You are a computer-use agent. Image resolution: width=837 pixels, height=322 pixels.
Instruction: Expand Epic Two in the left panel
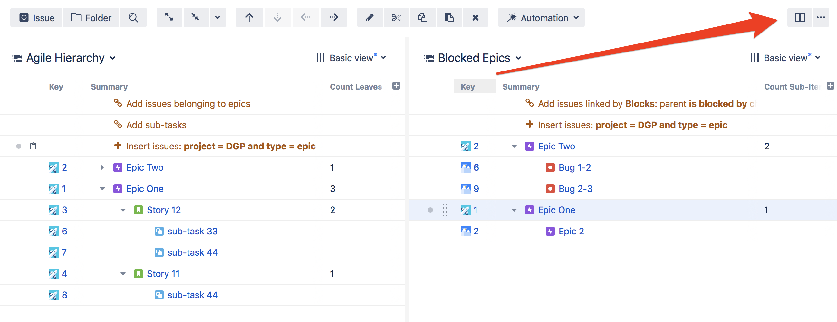tap(102, 167)
